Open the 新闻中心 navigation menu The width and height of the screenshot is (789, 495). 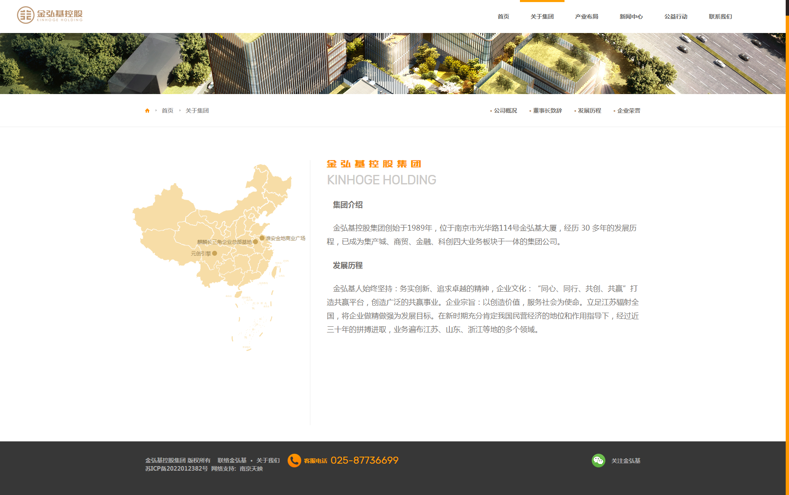pyautogui.click(x=632, y=16)
